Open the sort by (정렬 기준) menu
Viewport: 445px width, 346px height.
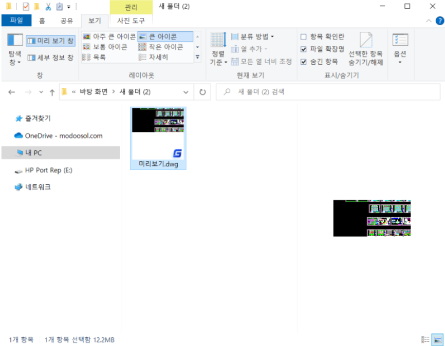coord(218,49)
